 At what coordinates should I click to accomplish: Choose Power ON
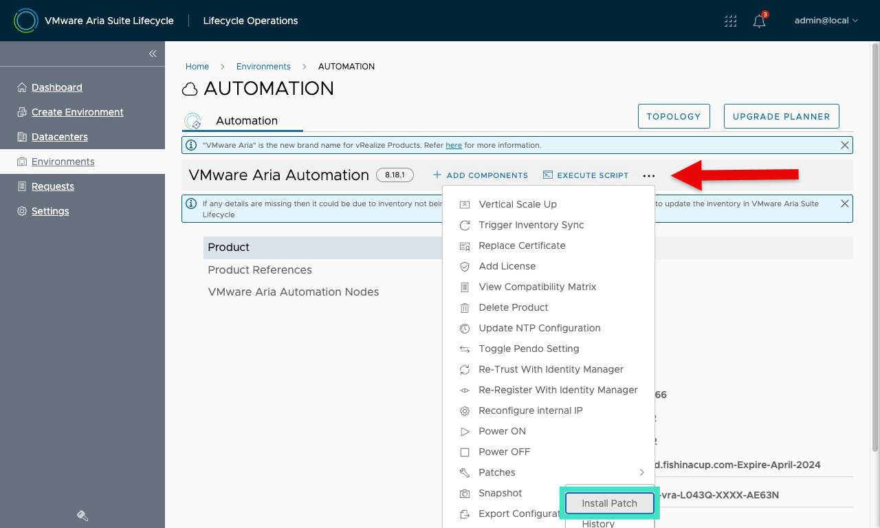(x=548, y=431)
